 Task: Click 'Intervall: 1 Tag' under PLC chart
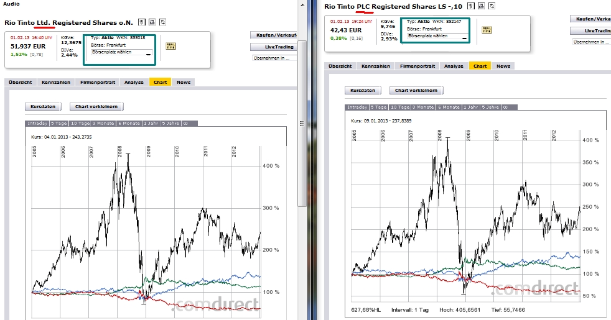point(410,310)
